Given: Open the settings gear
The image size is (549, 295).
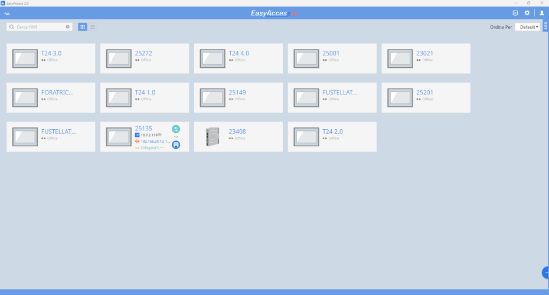Looking at the screenshot, I should pos(527,13).
